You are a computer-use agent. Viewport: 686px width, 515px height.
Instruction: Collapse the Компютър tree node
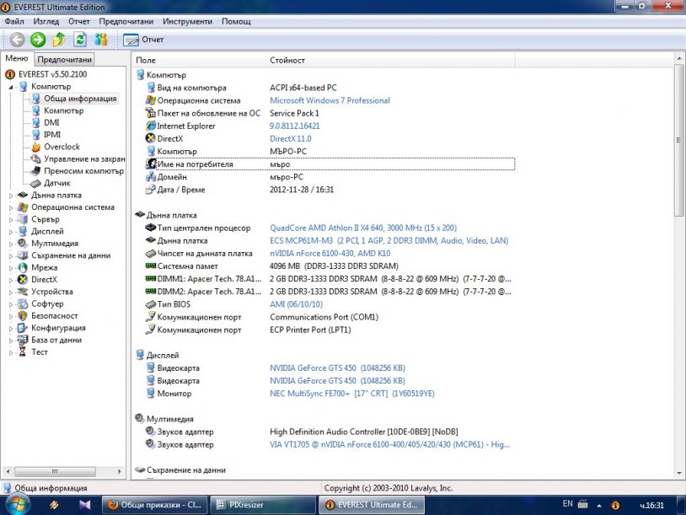pos(12,87)
